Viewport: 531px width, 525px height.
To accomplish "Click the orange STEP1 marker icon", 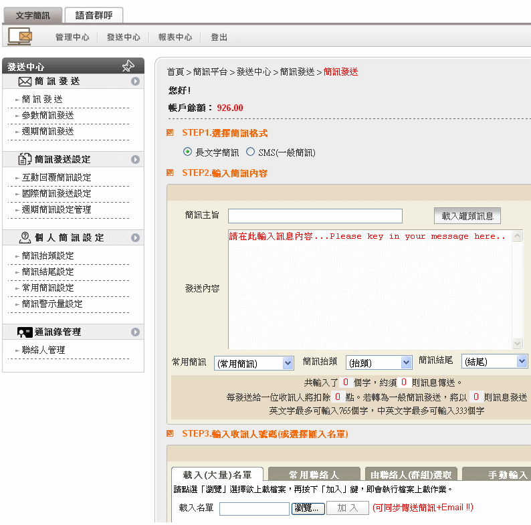I will point(170,132).
